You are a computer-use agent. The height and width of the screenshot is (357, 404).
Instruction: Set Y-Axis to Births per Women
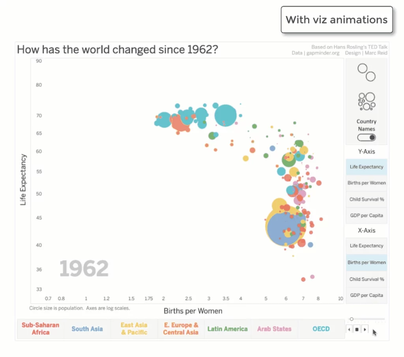367,183
